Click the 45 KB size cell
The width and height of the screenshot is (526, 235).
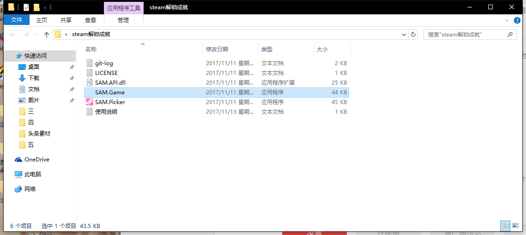point(339,102)
